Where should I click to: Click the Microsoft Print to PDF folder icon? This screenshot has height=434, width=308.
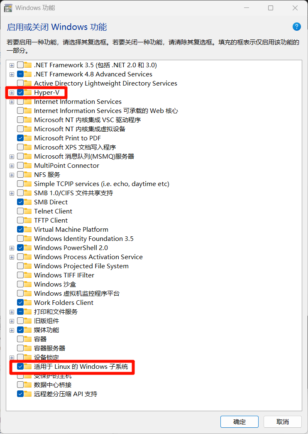coord(28,138)
